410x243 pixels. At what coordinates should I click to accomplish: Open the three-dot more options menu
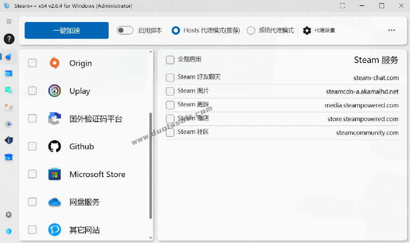tap(391, 30)
